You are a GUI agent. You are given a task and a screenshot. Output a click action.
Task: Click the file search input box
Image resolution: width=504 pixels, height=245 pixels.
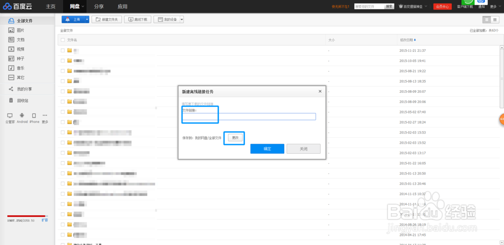click(x=369, y=7)
